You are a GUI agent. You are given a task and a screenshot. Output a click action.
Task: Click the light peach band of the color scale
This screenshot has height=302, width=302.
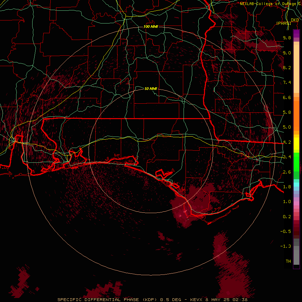click(x=296, y=69)
